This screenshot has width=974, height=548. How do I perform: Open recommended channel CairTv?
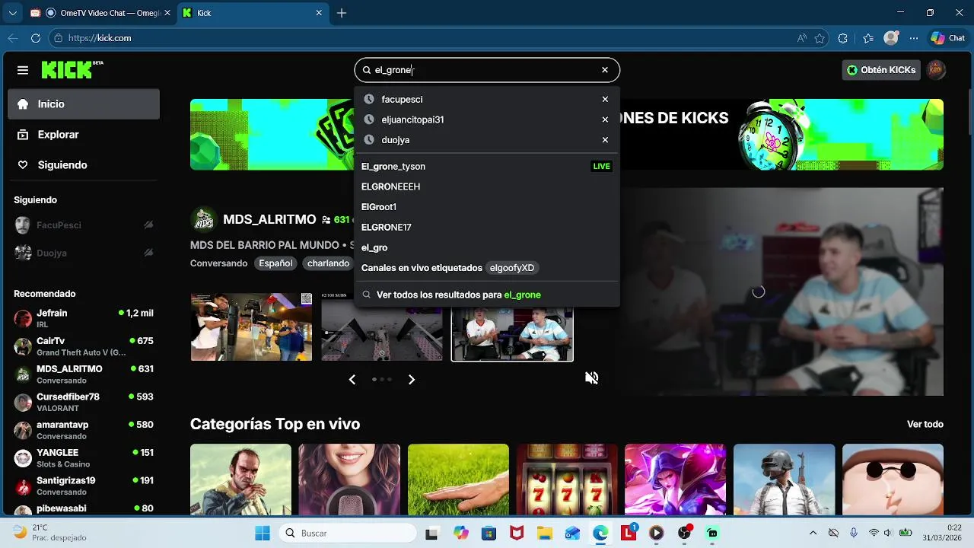click(84, 346)
